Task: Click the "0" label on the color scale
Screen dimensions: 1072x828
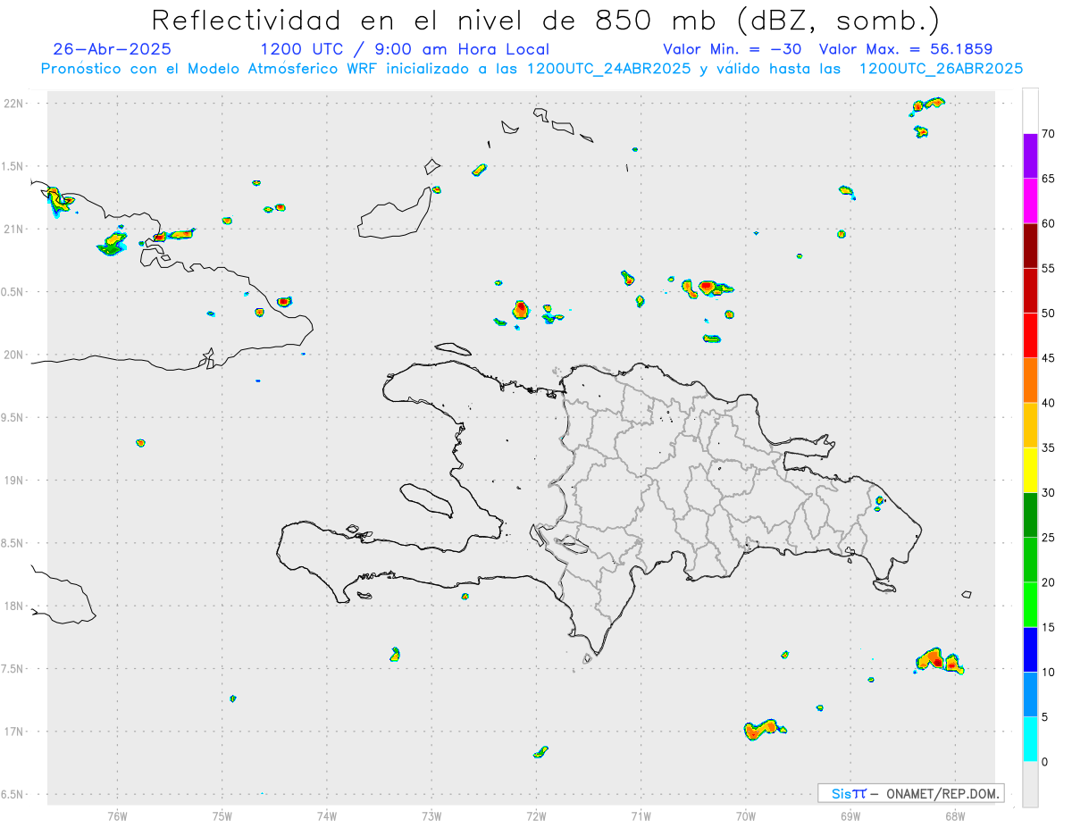Action: [1045, 762]
